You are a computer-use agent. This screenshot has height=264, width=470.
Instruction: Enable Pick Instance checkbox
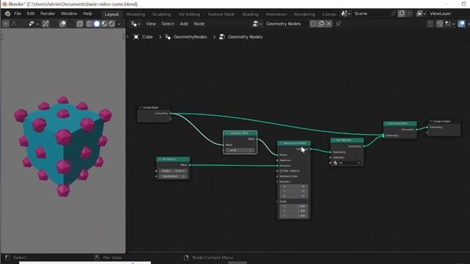(x=281, y=171)
